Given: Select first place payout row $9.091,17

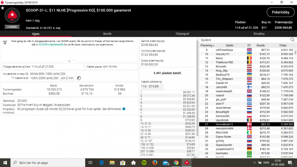Looking at the screenshot, I should coord(168,92).
